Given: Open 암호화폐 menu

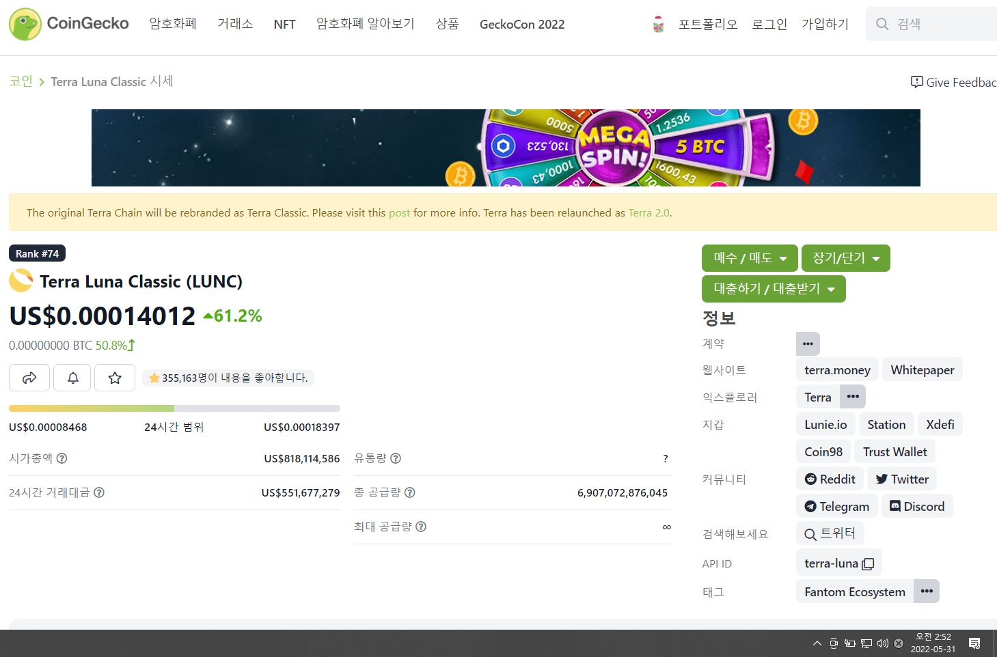Looking at the screenshot, I should [173, 24].
